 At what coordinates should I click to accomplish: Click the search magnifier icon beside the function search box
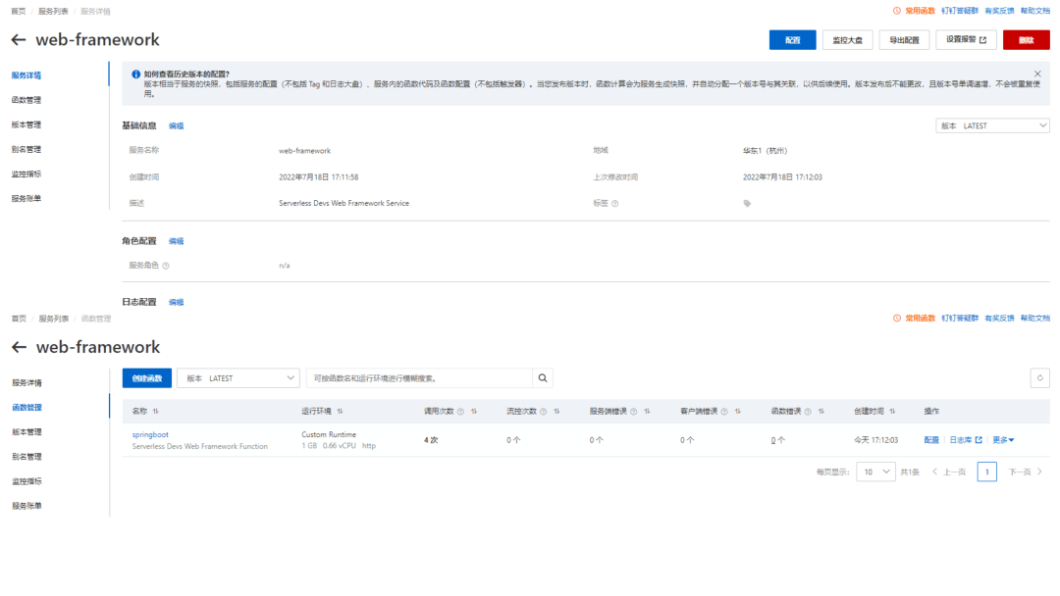pyautogui.click(x=542, y=378)
